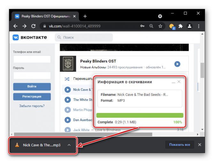Expand the download item chevron menu

pyautogui.click(x=69, y=145)
